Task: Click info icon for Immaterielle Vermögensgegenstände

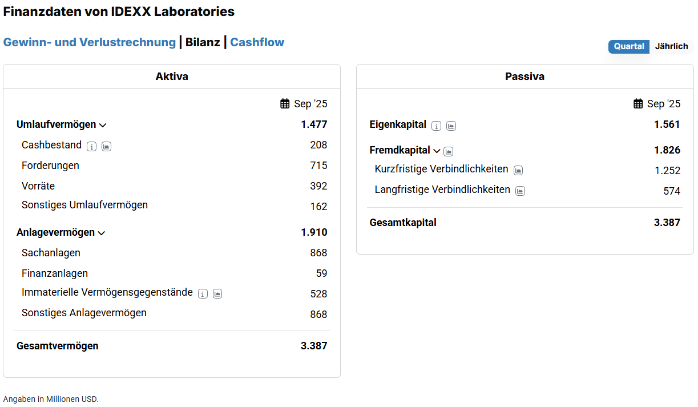Action: click(x=203, y=294)
